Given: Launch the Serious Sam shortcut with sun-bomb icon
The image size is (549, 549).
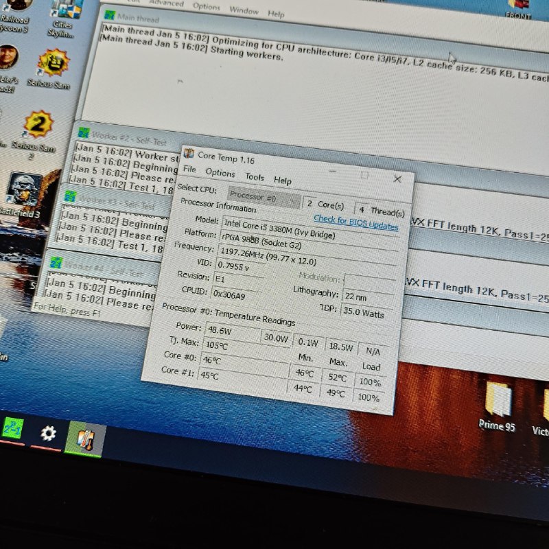Looking at the screenshot, I should pyautogui.click(x=51, y=69).
